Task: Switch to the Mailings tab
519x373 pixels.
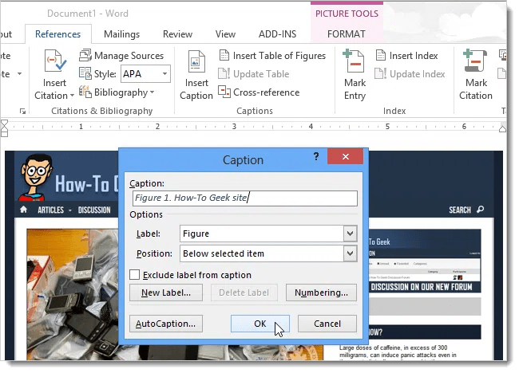Action: pyautogui.click(x=121, y=34)
